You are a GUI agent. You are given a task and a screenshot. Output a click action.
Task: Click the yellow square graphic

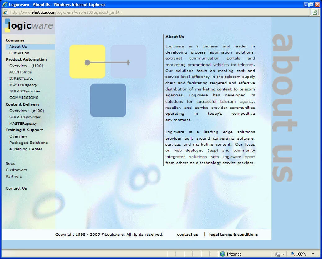(87, 62)
